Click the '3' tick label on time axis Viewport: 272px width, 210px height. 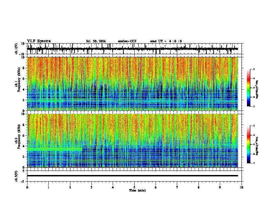point(91,187)
